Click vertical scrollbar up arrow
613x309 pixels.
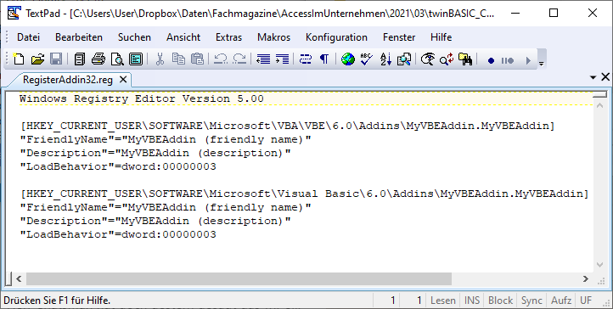(x=600, y=104)
